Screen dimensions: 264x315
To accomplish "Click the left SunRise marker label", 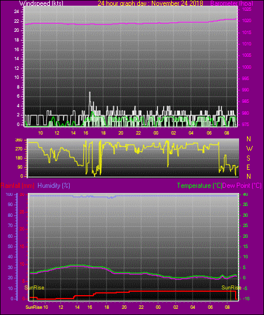I will tap(35, 288).
